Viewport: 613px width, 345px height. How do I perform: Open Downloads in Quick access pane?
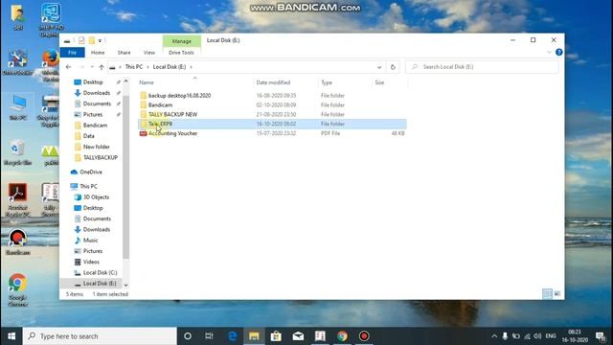point(97,93)
